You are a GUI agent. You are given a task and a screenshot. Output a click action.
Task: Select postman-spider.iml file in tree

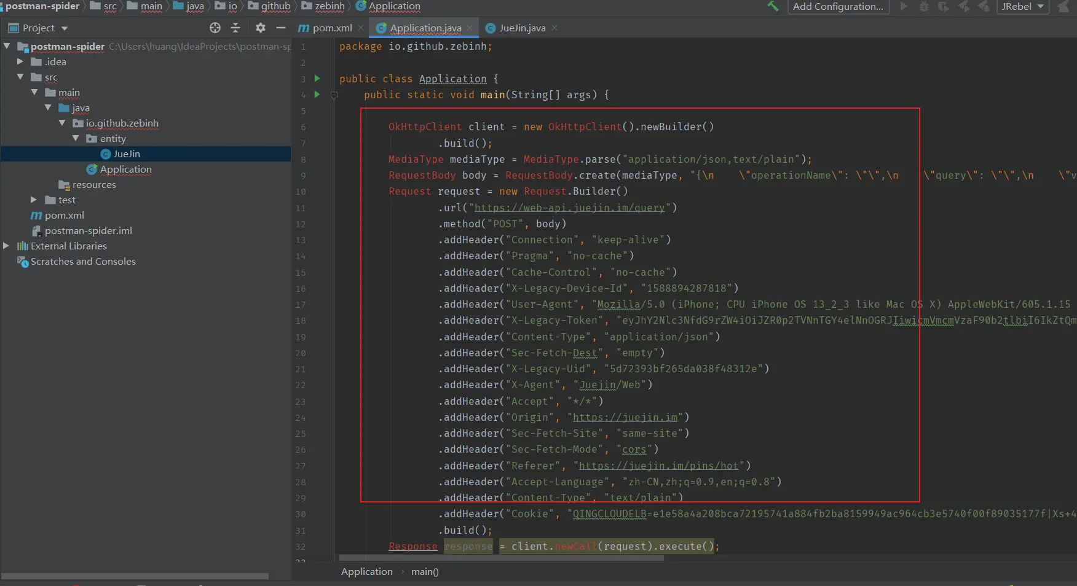pyautogui.click(x=88, y=230)
